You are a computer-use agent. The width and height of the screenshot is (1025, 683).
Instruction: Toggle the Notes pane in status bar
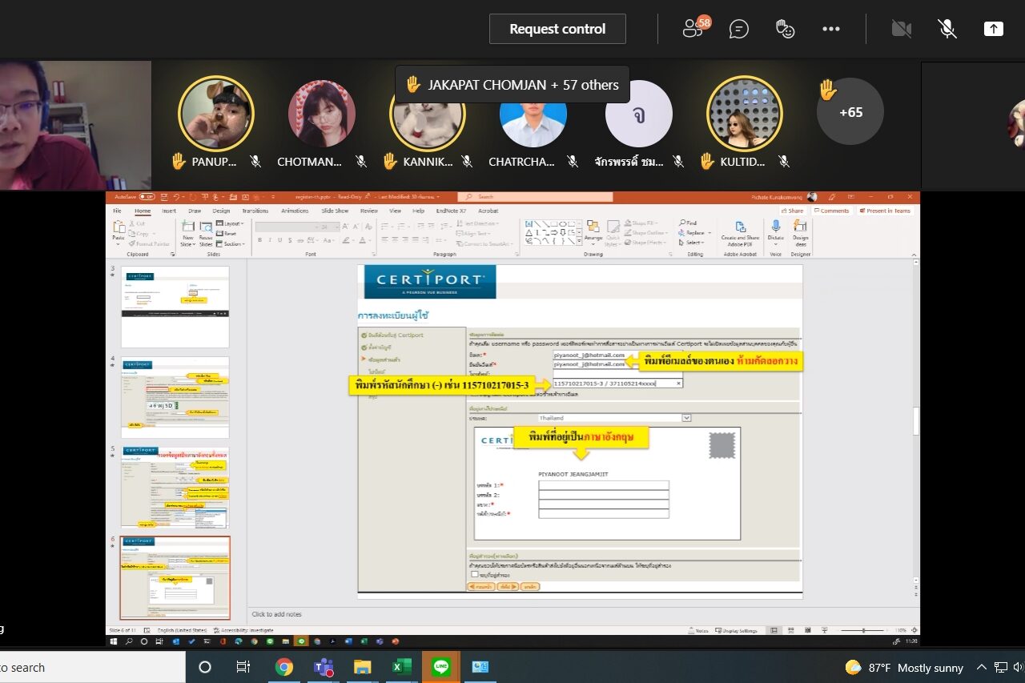697,630
